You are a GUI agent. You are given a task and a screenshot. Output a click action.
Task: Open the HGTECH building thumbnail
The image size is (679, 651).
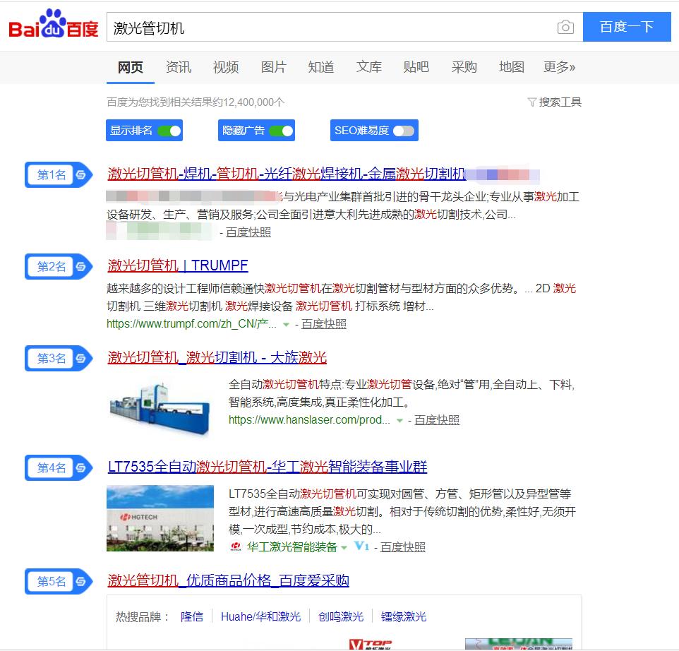[160, 518]
